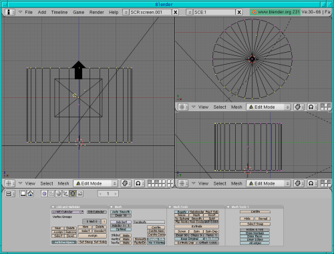Open pivot selector in left viewport

pos(139,183)
